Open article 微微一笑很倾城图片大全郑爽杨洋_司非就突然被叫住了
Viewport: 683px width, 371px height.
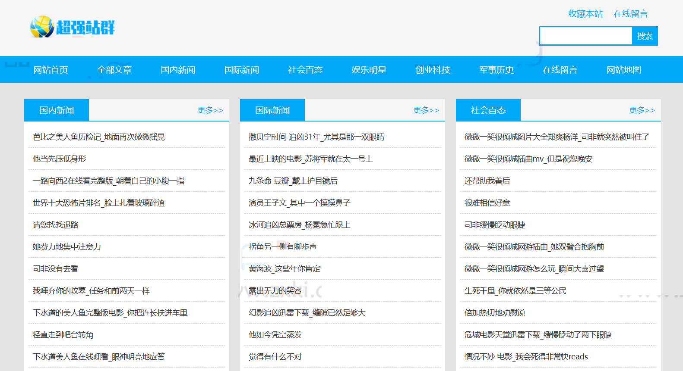click(557, 137)
